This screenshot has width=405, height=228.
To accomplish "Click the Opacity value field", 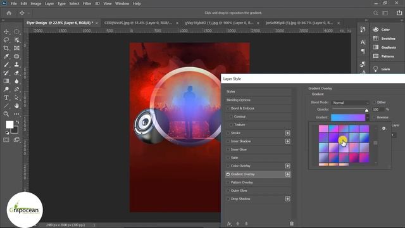I will (378, 110).
